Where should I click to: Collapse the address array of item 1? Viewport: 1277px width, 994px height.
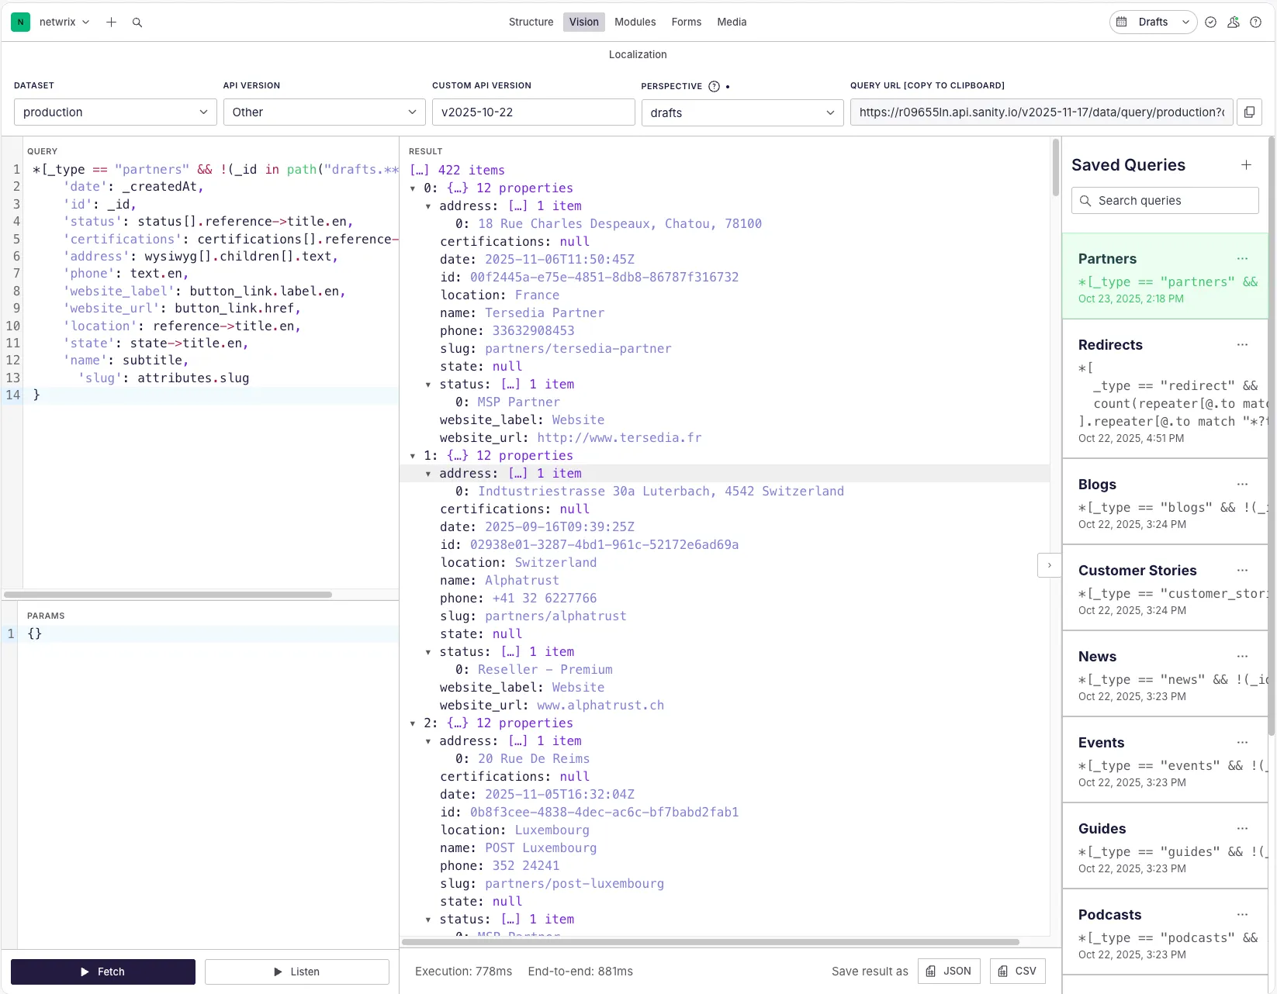click(428, 474)
